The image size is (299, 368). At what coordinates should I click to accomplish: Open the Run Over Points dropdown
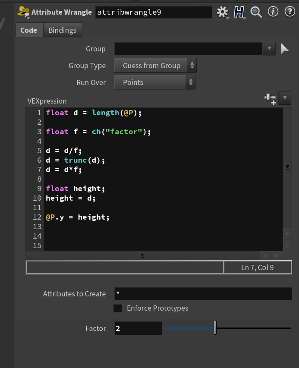coord(154,82)
